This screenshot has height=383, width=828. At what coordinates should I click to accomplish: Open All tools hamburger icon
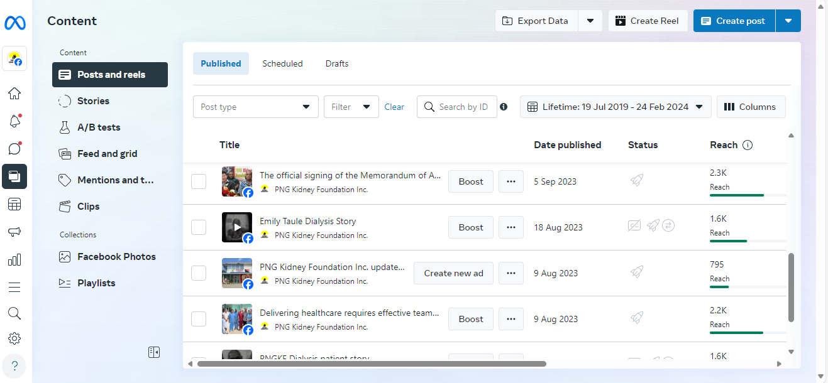click(x=14, y=287)
